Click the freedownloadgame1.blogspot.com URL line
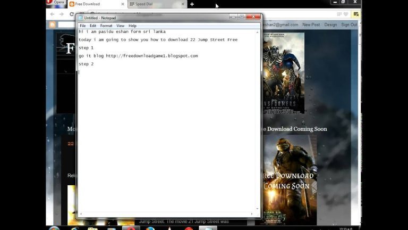This screenshot has width=408, height=230. tap(138, 56)
